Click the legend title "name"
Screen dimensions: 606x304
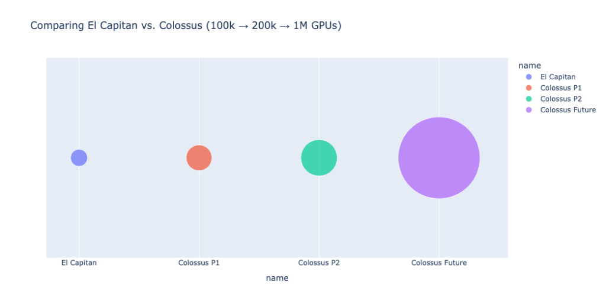530,65
